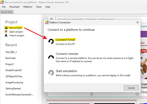Open recent project SwitchBetweenCameraOr...
This screenshot has width=147, height=104.
point(19,95)
